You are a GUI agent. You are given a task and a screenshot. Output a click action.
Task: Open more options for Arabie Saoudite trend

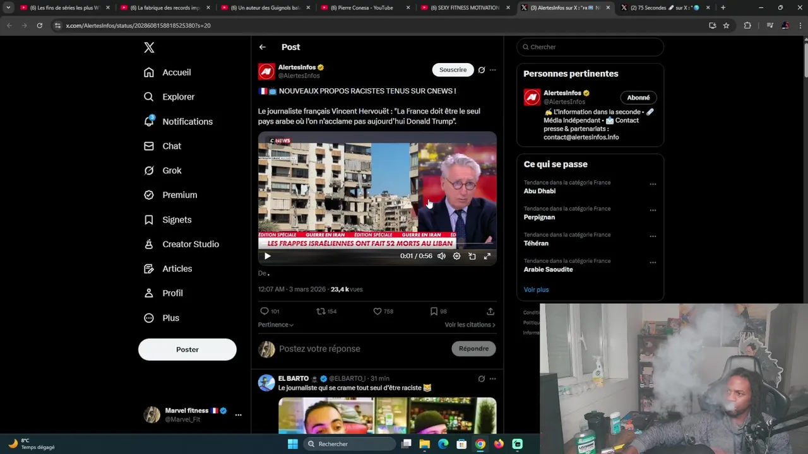coord(653,262)
